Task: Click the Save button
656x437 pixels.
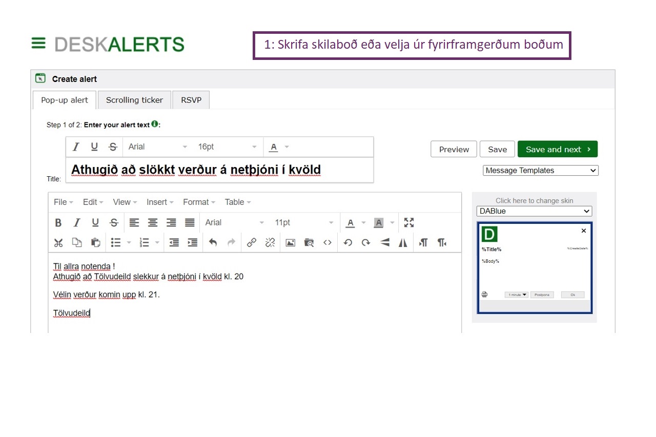Action: tap(497, 149)
